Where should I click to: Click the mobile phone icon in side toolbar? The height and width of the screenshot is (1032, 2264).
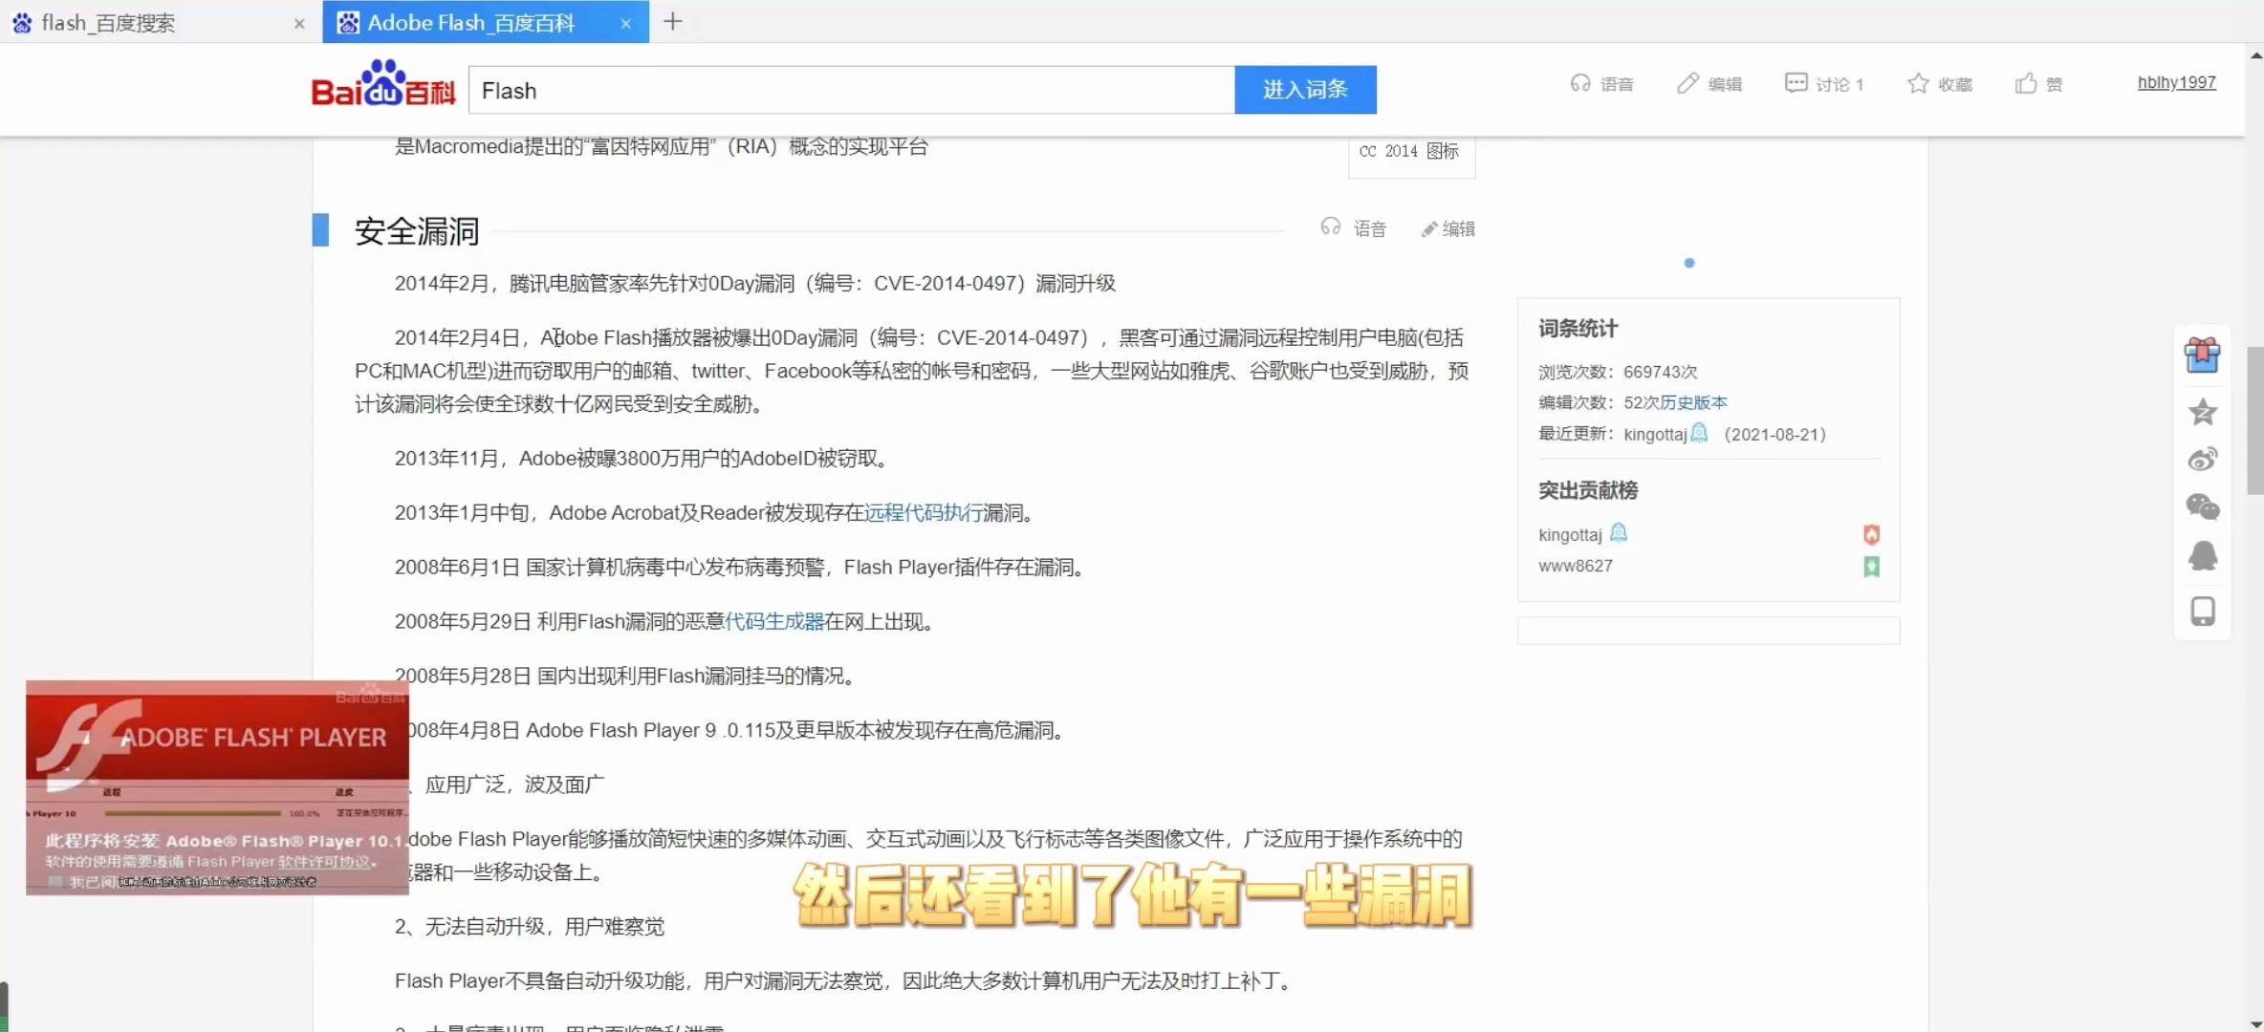point(2203,611)
